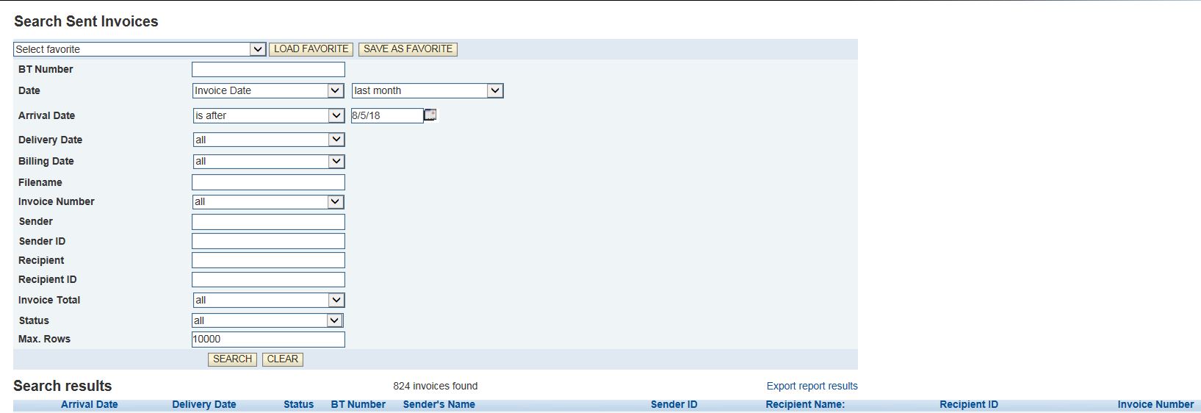Click the Arrival Date value field 8/5/18
1201x413 pixels.
click(387, 115)
